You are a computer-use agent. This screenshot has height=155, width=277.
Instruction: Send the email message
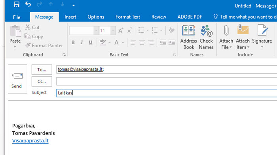pyautogui.click(x=17, y=79)
